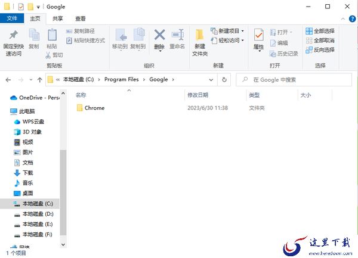Go back with the left arrow
This screenshot has width=358, height=258.
point(8,80)
